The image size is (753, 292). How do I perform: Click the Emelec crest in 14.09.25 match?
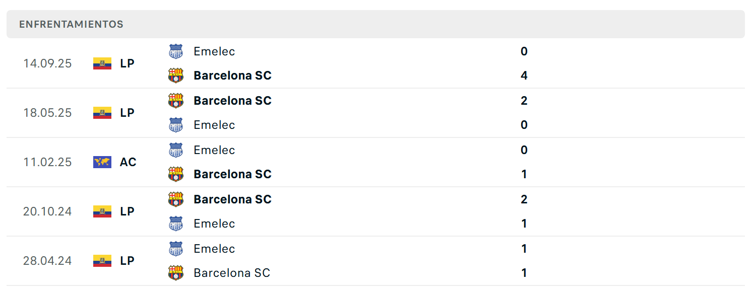[175, 51]
